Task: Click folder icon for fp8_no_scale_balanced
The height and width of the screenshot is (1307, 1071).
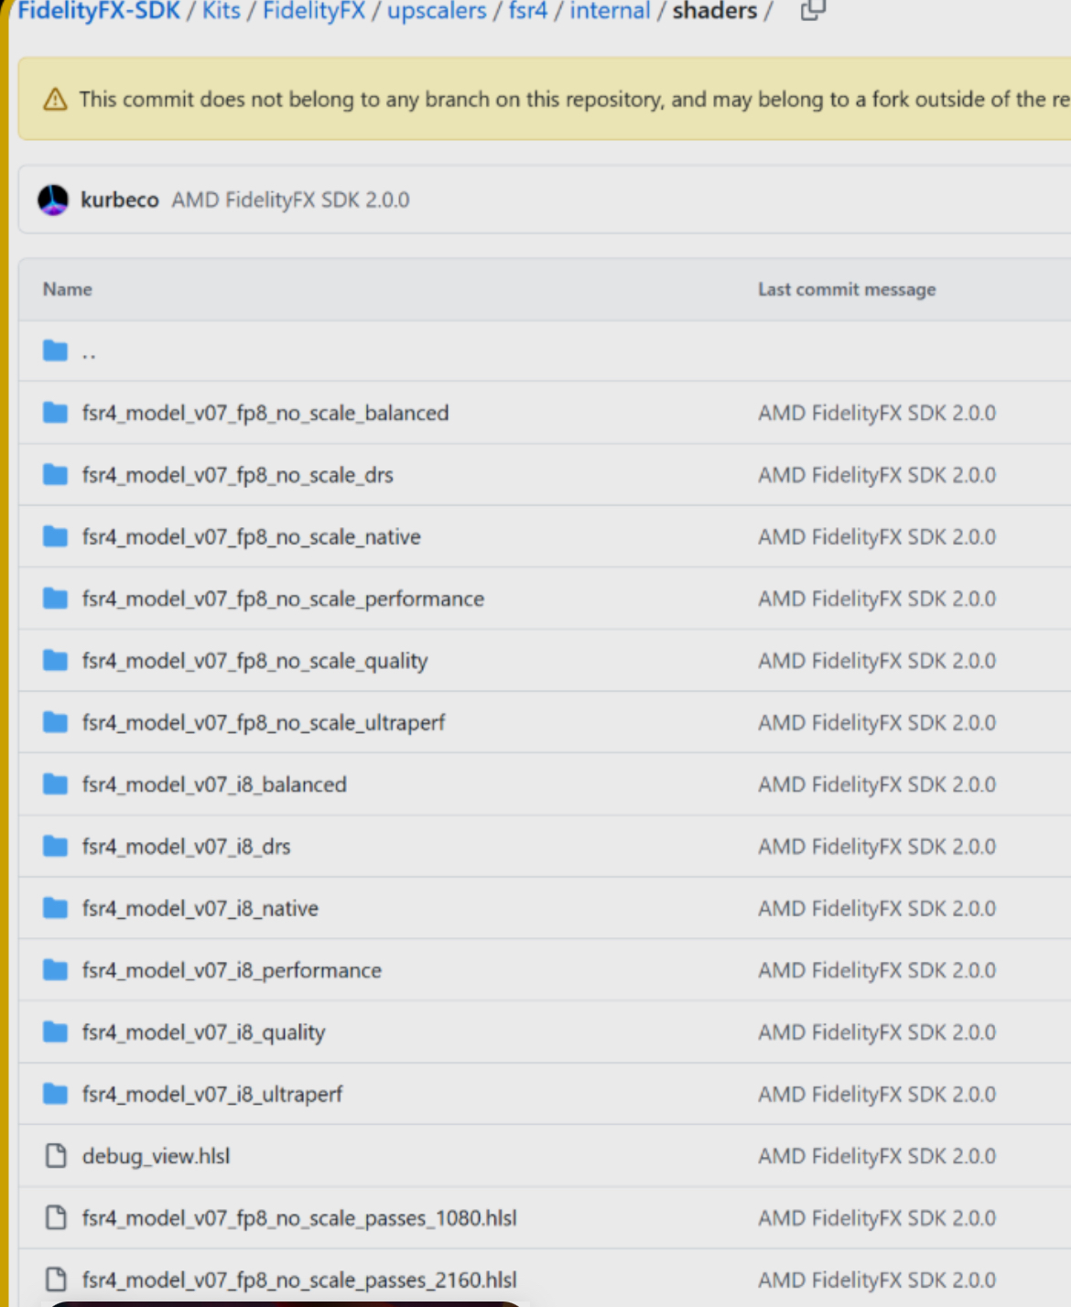Action: click(55, 413)
